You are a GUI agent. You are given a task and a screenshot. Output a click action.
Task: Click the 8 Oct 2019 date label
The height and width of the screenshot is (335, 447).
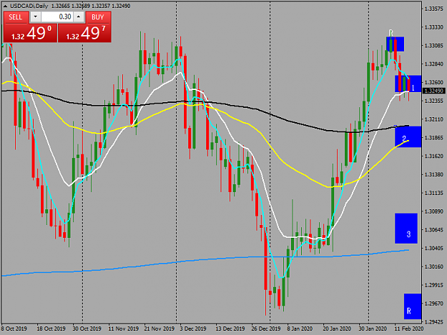coord(14,329)
